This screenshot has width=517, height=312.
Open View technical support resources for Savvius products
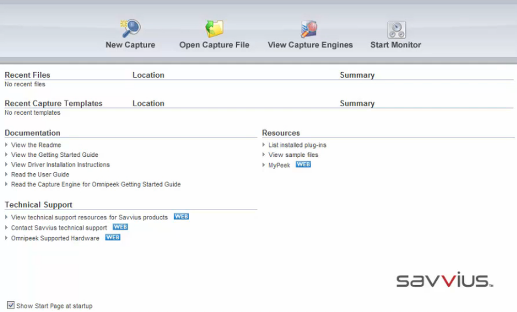89,217
